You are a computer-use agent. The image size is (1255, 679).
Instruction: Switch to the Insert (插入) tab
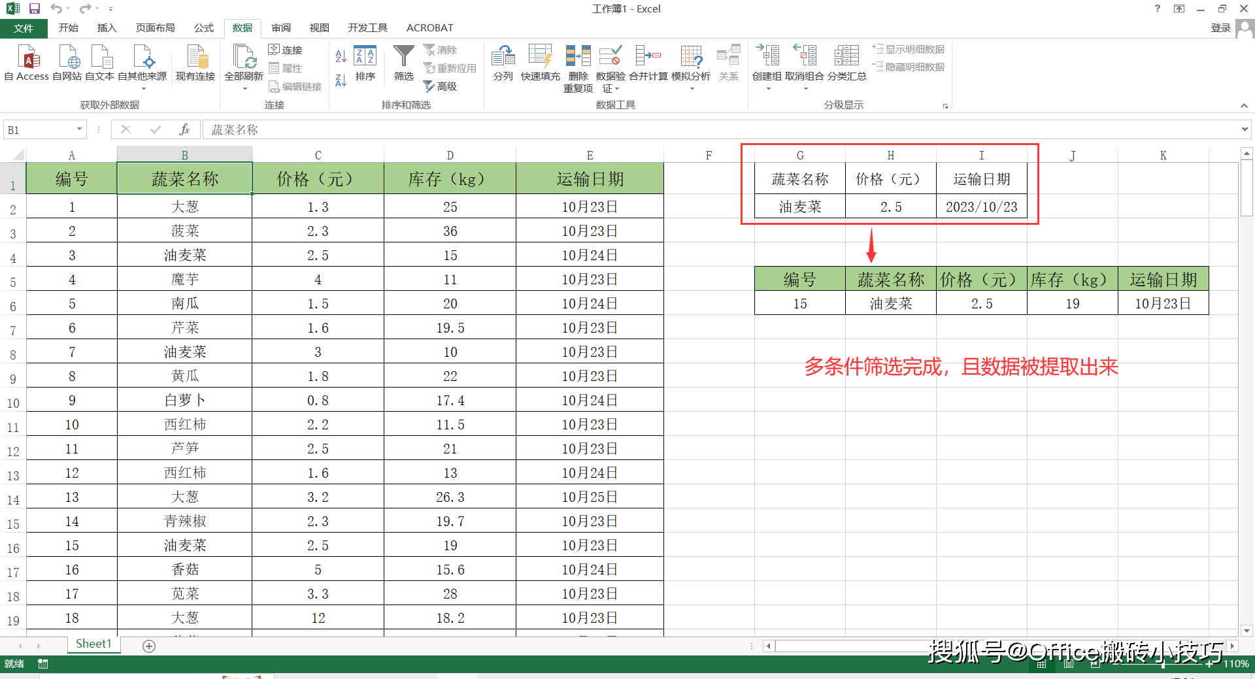click(x=107, y=28)
